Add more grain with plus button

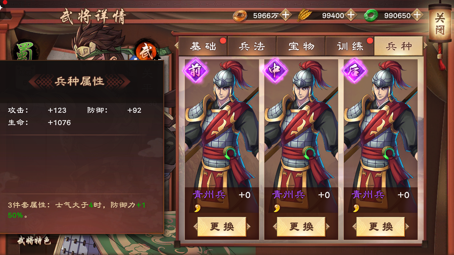[x=351, y=15]
